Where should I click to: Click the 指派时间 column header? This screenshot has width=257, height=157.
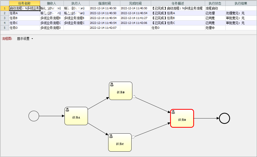pyautogui.click(x=105, y=3)
